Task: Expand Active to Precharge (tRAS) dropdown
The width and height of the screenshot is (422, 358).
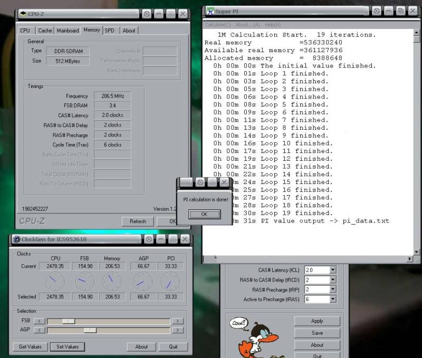Action: pyautogui.click(x=333, y=299)
